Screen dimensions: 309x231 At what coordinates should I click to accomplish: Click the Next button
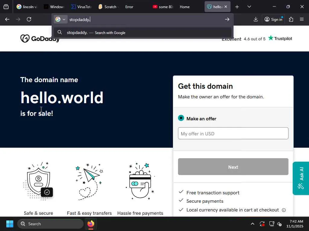pyautogui.click(x=233, y=167)
